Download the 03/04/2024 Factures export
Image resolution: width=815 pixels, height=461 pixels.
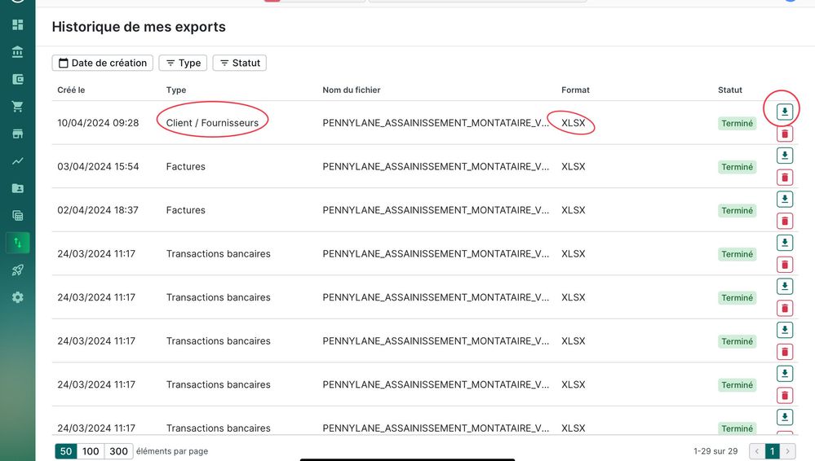[784, 156]
